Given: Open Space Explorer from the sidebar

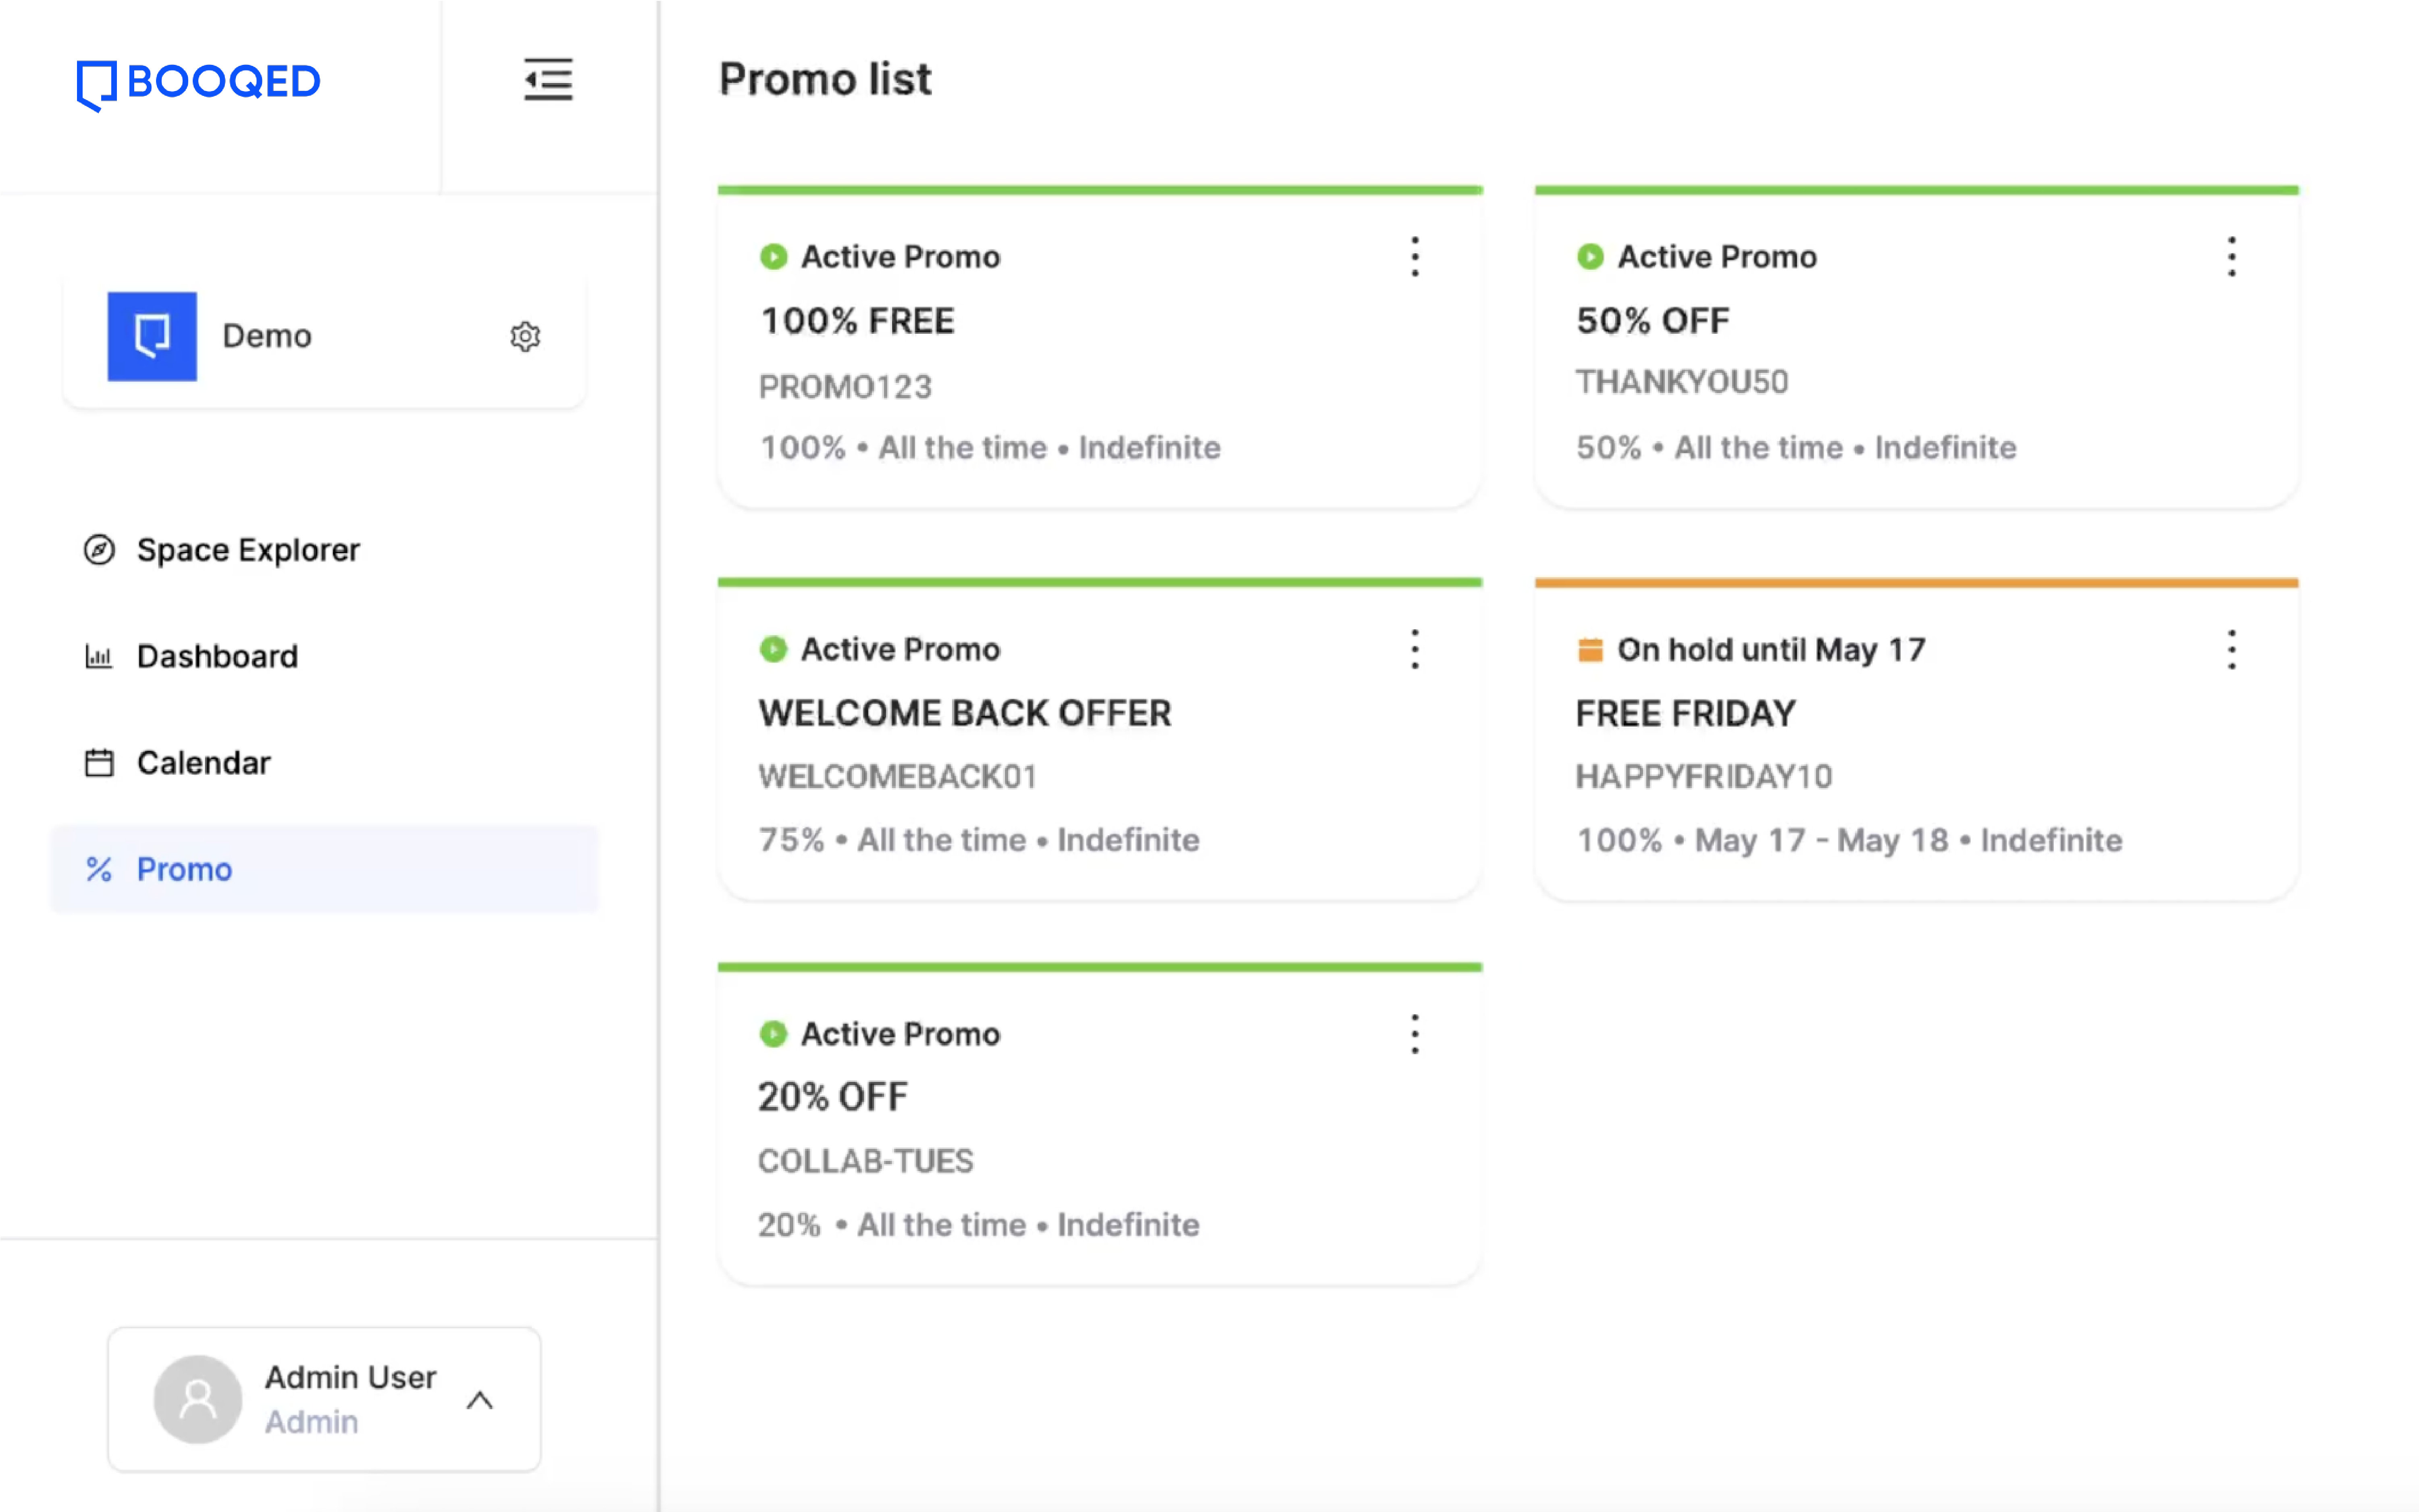Looking at the screenshot, I should point(247,549).
